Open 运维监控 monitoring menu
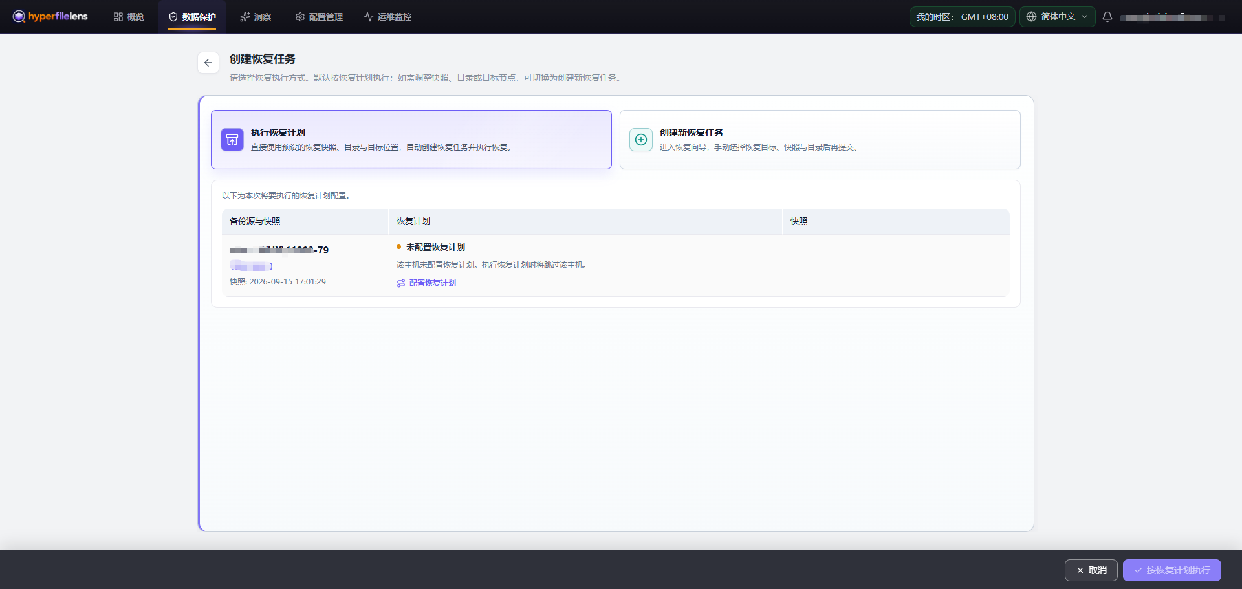The height and width of the screenshot is (589, 1242). [x=387, y=17]
